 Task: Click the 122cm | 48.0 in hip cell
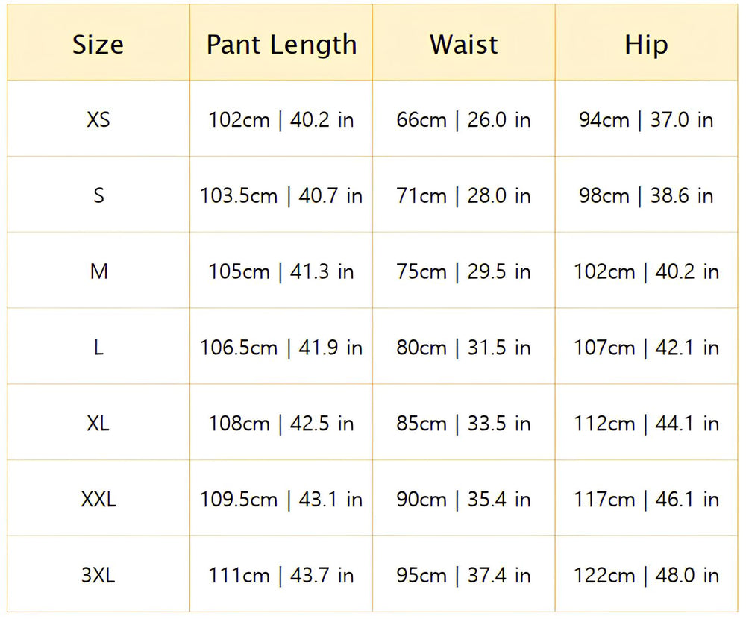click(646, 575)
